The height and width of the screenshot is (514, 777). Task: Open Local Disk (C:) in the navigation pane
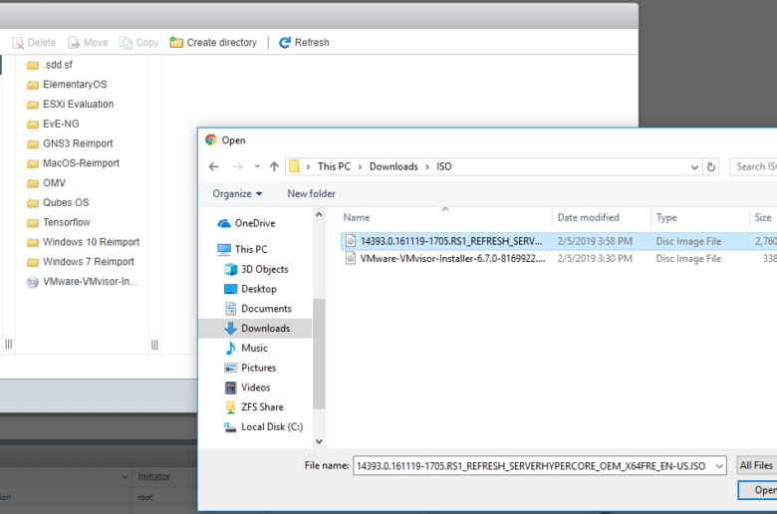click(263, 427)
